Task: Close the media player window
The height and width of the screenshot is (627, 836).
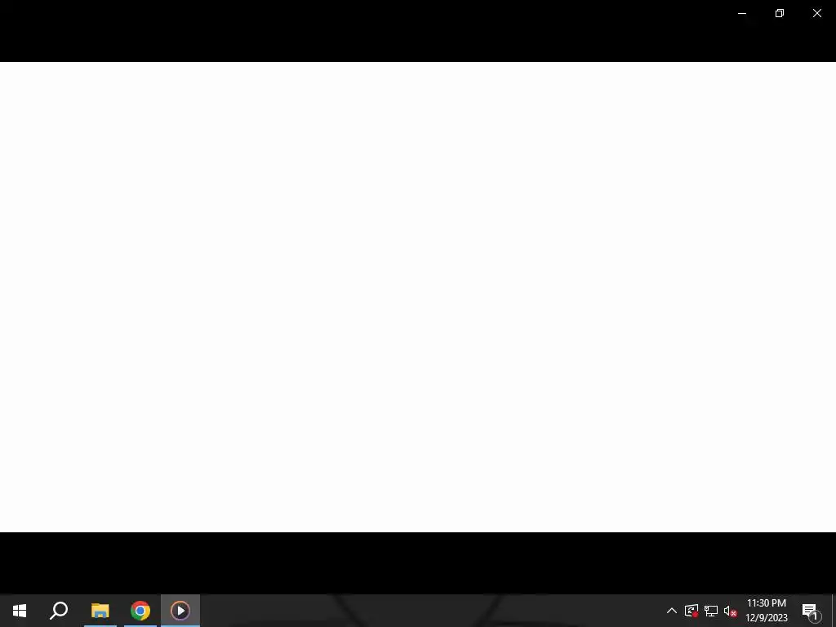Action: [816, 13]
